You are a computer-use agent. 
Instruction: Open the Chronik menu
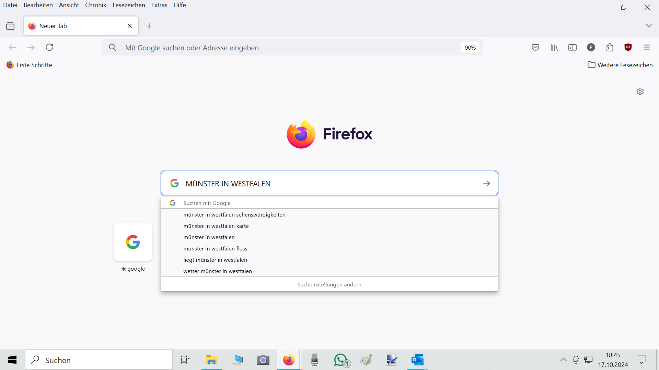[x=95, y=5]
